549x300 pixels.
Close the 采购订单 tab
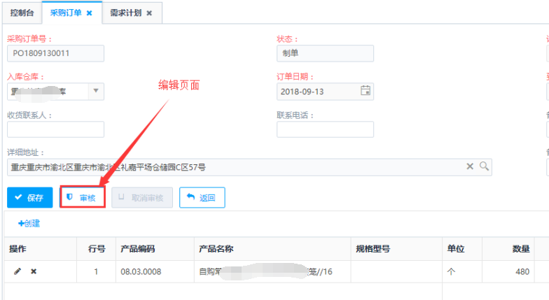(x=89, y=13)
